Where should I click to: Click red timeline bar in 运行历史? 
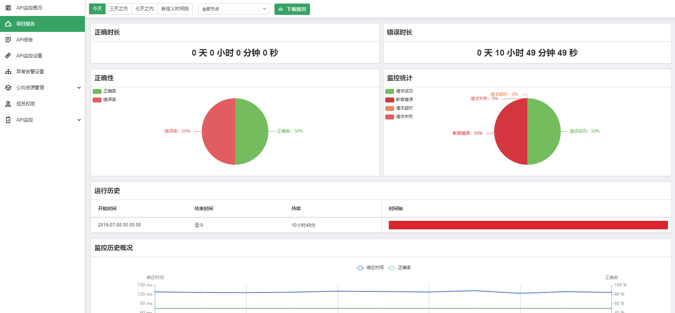tap(528, 225)
